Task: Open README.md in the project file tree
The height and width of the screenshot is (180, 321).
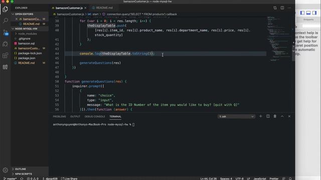Action: tap(30, 63)
